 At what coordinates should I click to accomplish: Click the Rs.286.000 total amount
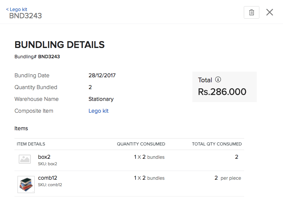pyautogui.click(x=222, y=92)
